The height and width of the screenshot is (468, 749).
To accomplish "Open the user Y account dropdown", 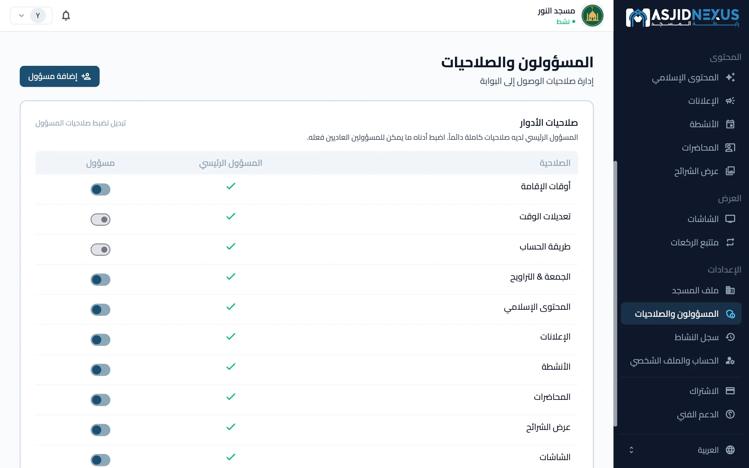I will [31, 16].
